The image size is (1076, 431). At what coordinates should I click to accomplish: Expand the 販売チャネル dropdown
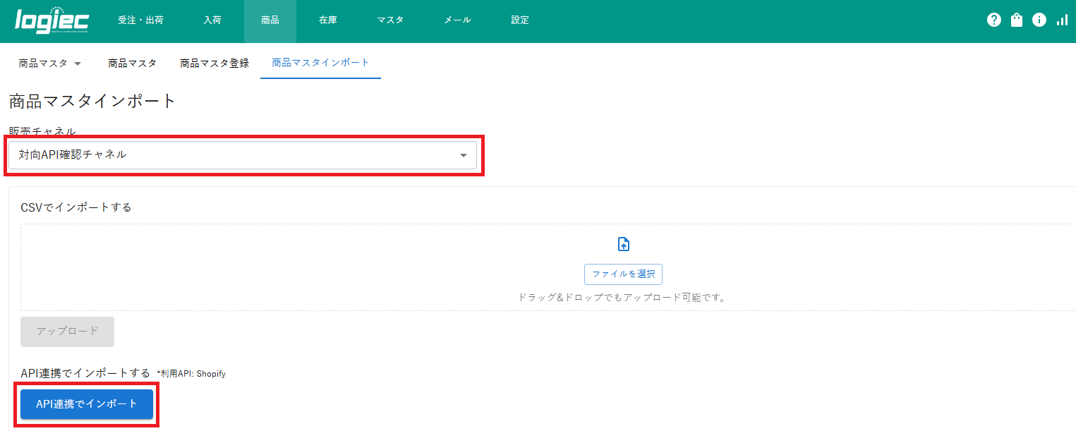[x=243, y=155]
